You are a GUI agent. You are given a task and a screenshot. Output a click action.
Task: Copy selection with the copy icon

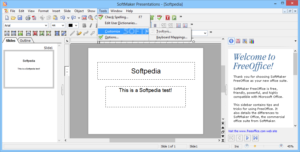pyautogui.click(x=49, y=18)
